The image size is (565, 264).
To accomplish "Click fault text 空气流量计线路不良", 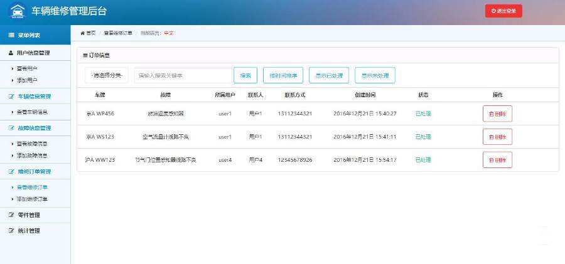I will point(165,137).
